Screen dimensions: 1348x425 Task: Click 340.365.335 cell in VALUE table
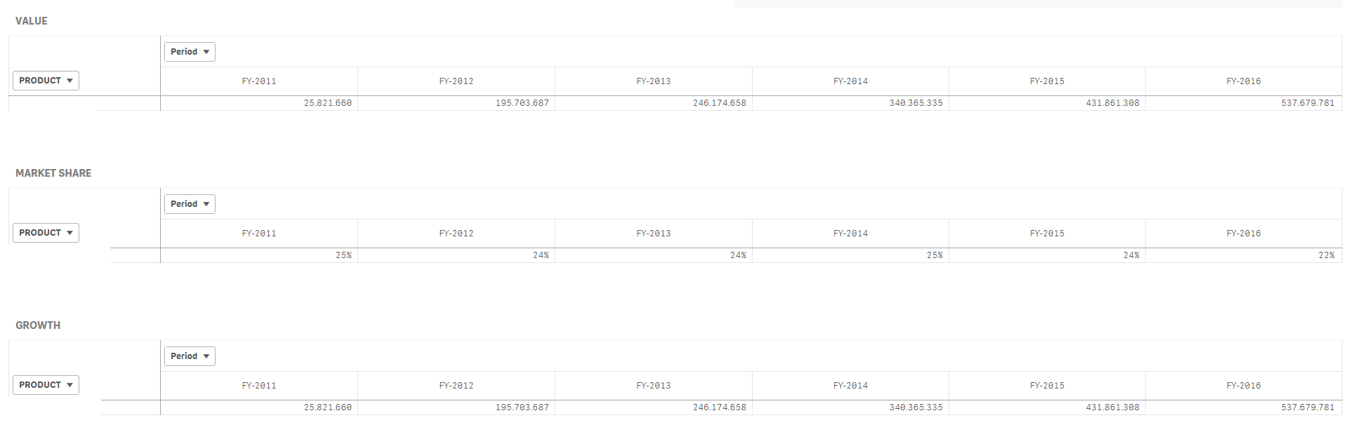click(916, 103)
